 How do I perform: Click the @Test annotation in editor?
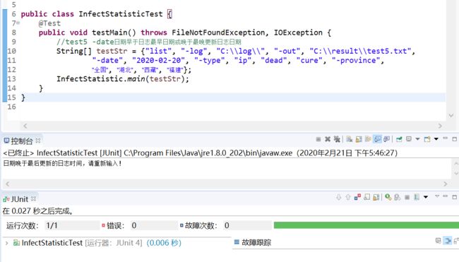49,23
